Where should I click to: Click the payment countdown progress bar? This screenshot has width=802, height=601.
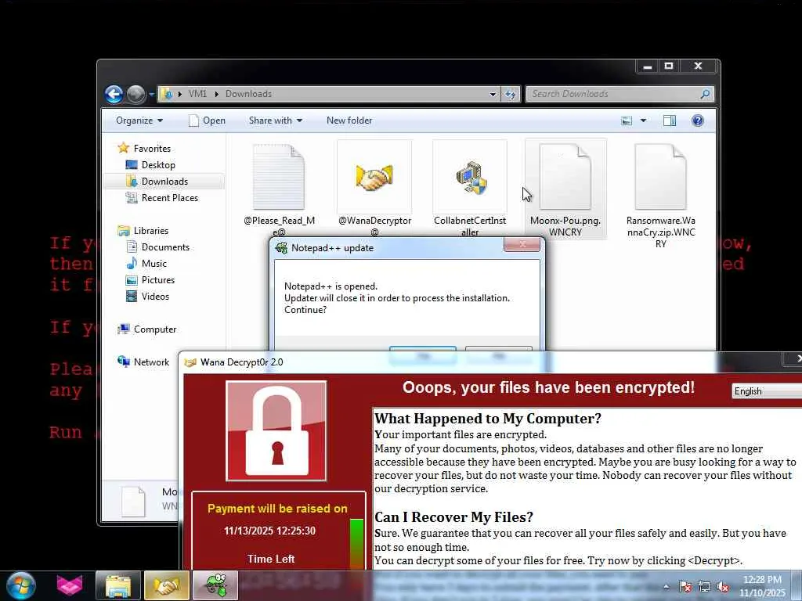[357, 544]
